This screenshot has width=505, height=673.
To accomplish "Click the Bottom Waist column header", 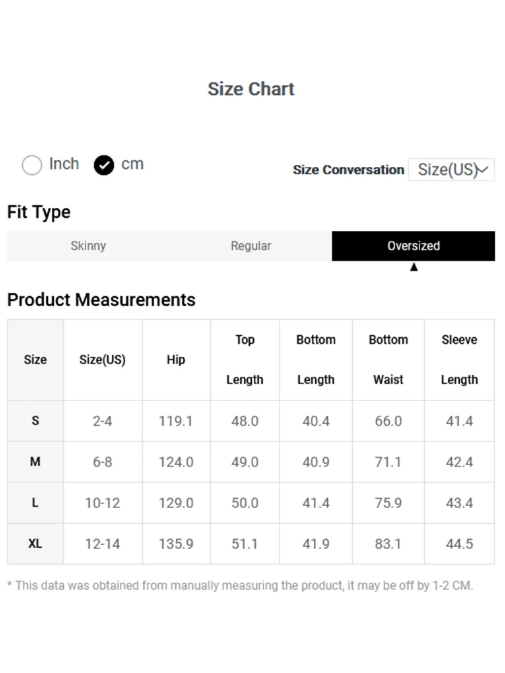I will [x=388, y=360].
